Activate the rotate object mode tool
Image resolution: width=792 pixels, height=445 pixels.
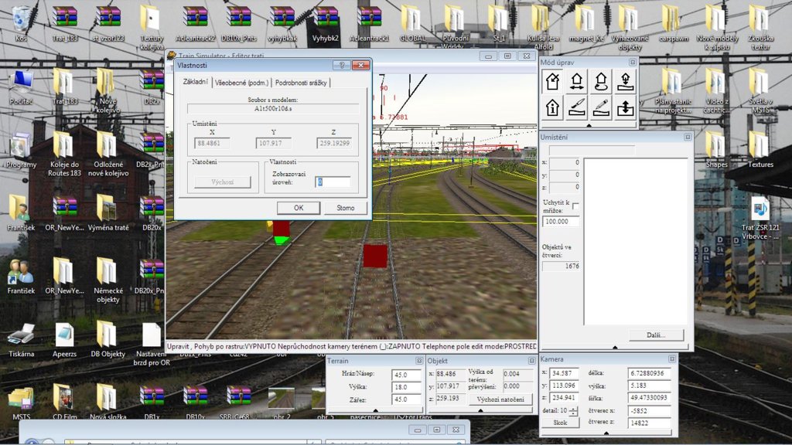[602, 81]
